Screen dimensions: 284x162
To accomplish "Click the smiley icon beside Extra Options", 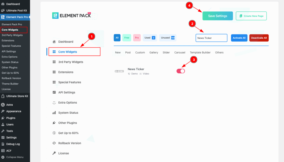I will click(54, 103).
